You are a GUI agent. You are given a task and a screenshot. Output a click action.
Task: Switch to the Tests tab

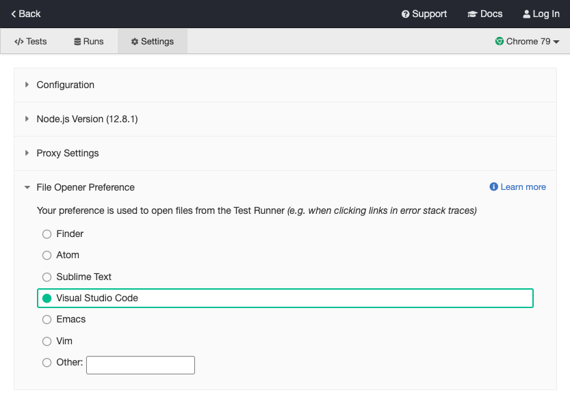tap(31, 41)
